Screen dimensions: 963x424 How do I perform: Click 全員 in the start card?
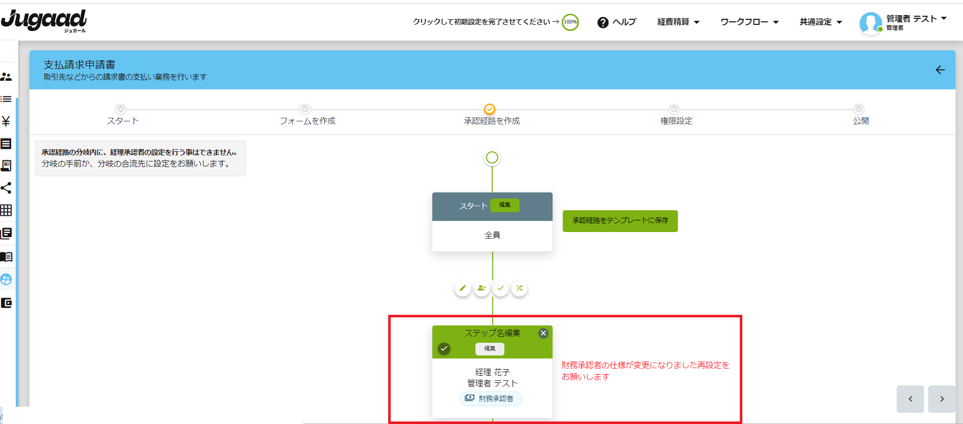pyautogui.click(x=492, y=235)
